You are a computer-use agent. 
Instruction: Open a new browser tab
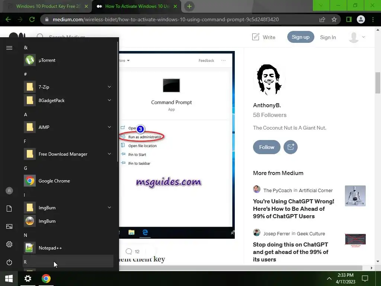point(189,7)
